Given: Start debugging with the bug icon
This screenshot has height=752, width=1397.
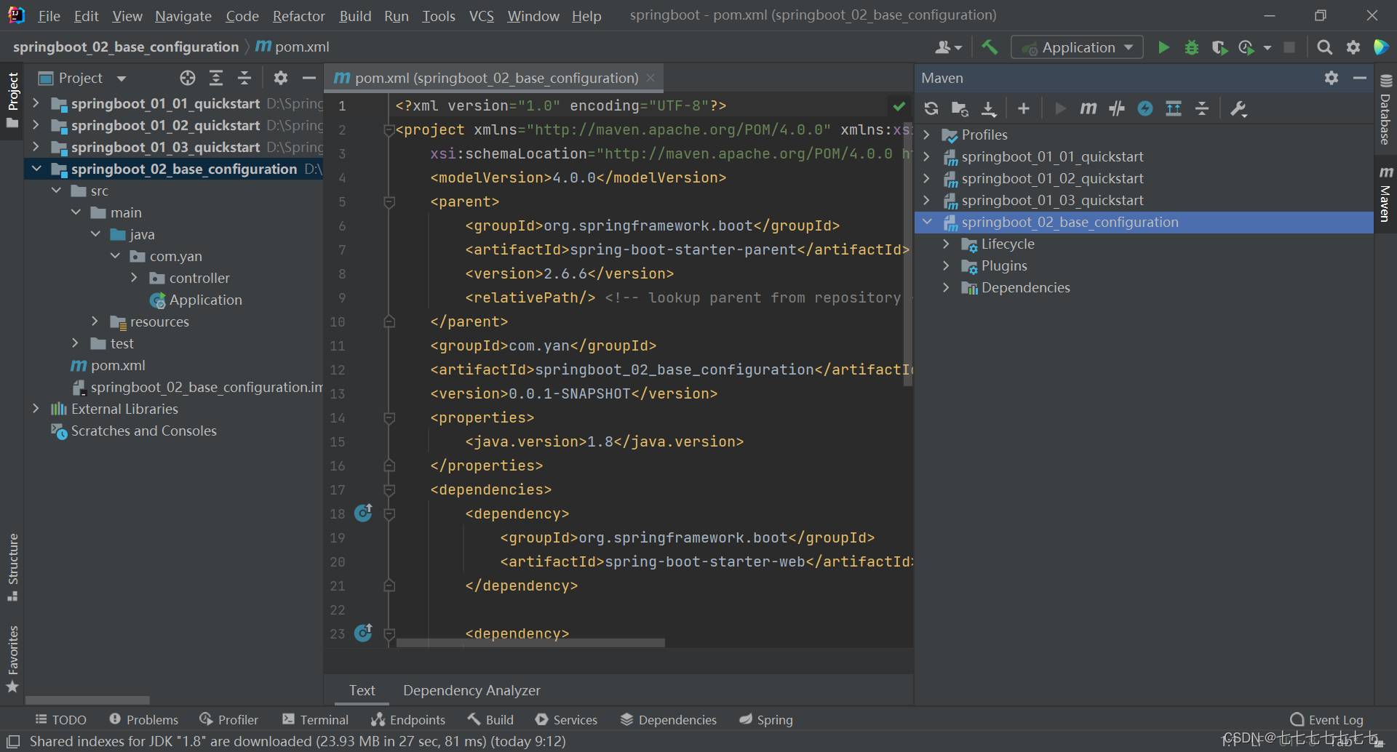Looking at the screenshot, I should pos(1192,47).
